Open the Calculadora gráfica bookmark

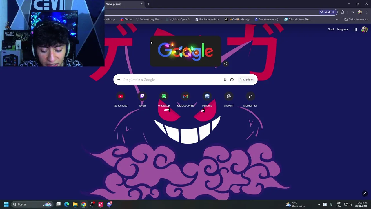[x=148, y=19]
